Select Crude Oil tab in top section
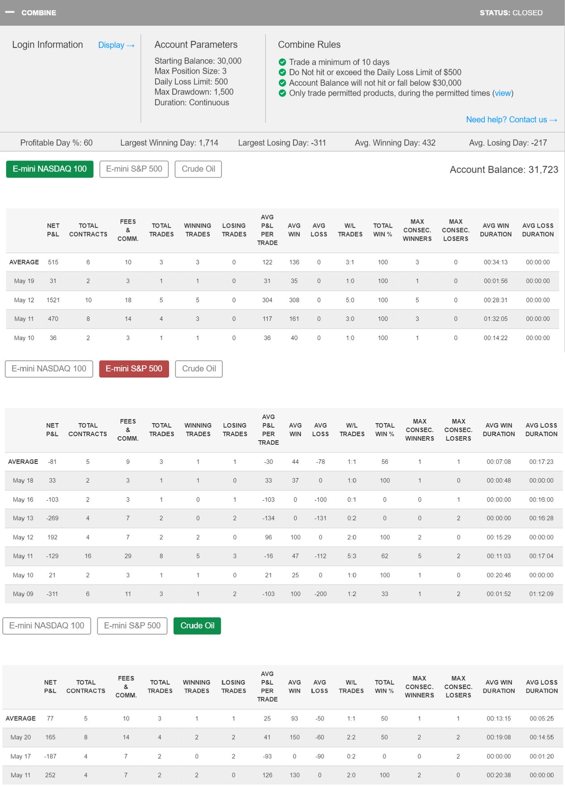Image resolution: width=565 pixels, height=786 pixels. [198, 169]
